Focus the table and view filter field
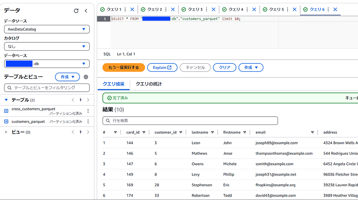358x200 pixels. pyautogui.click(x=47, y=88)
